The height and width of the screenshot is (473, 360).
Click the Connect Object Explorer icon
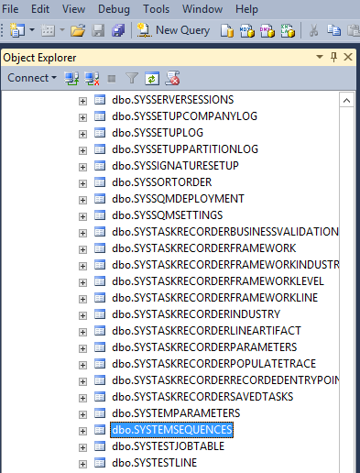click(71, 79)
